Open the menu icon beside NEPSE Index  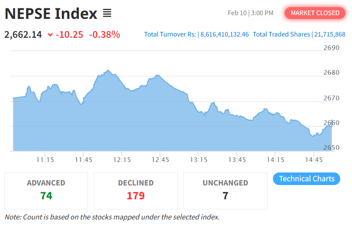coord(107,14)
